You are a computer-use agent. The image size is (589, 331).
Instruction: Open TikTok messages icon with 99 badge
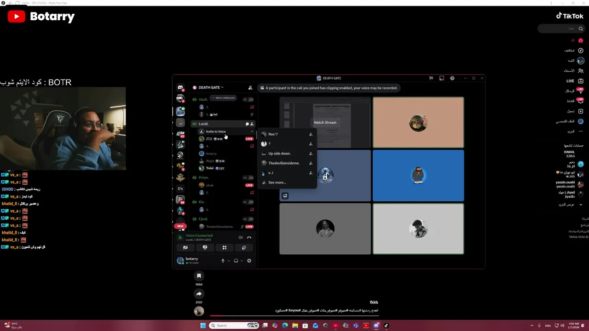(580, 91)
